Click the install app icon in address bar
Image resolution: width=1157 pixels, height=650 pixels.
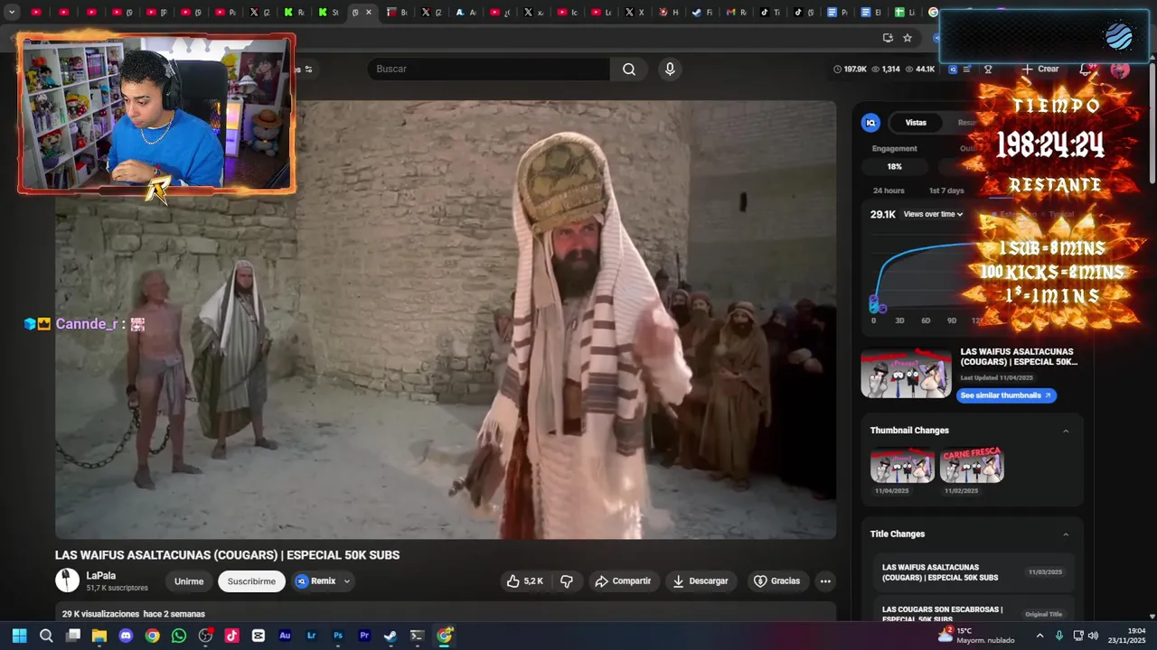click(888, 38)
